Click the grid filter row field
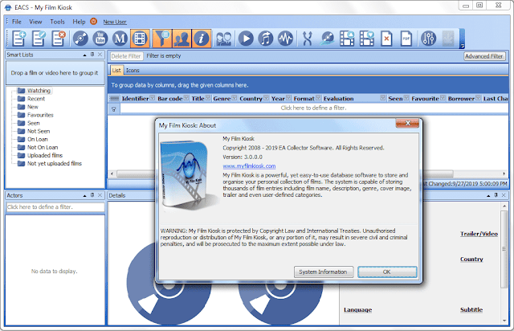This screenshot has height=331, width=514. [x=313, y=108]
